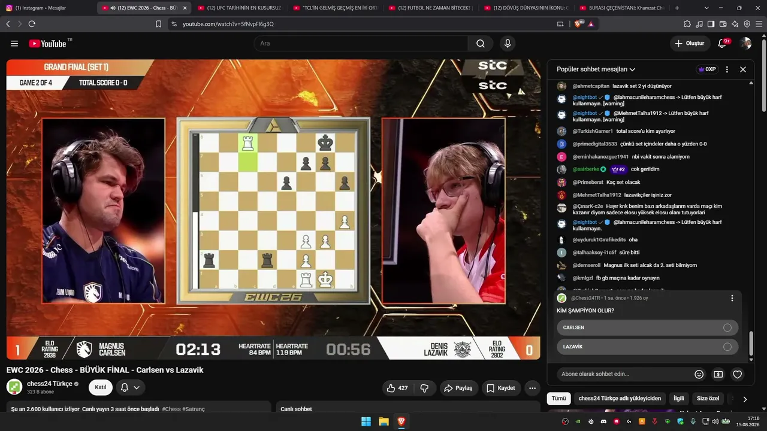This screenshot has height=431, width=767.
Task: Open the emoji picker in chat
Action: pyautogui.click(x=699, y=374)
